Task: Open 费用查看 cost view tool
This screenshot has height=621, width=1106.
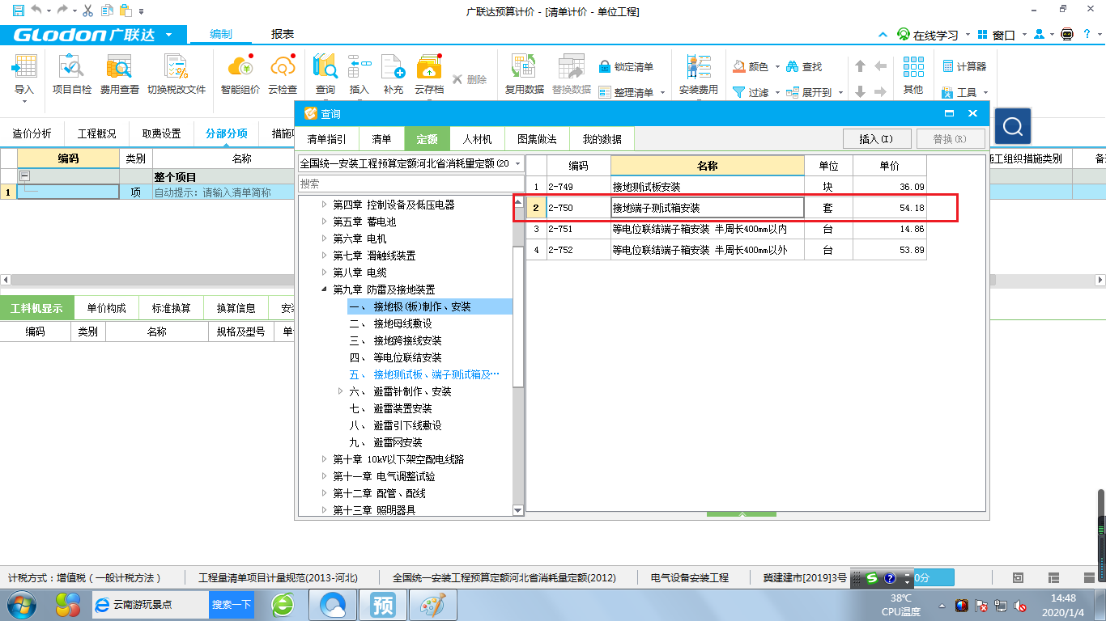Action: 120,74
